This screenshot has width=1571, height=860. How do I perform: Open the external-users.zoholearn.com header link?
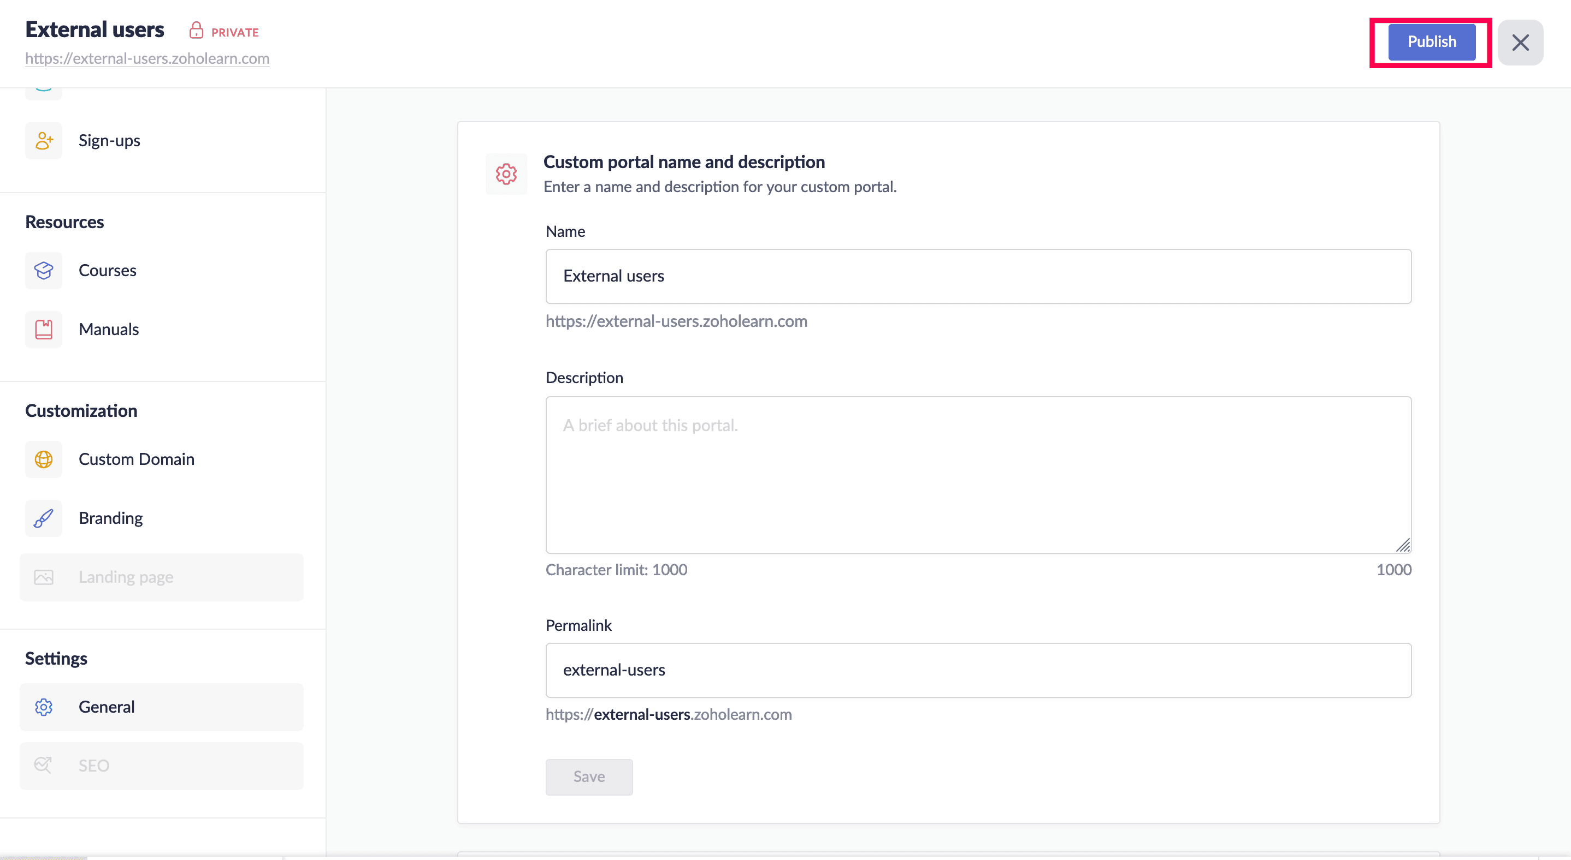tap(147, 58)
